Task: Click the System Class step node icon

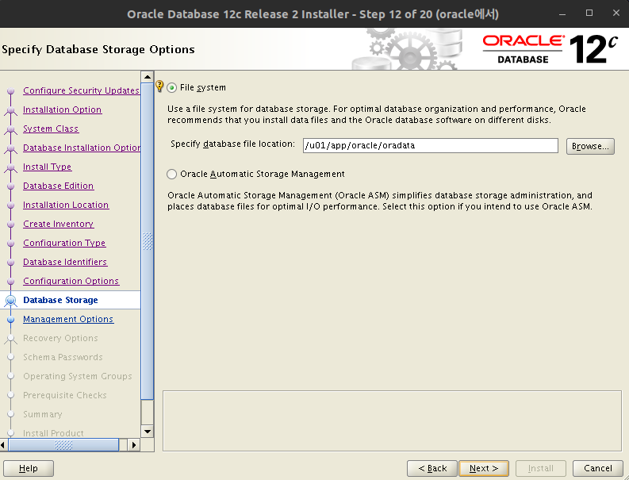Action: click(11, 129)
